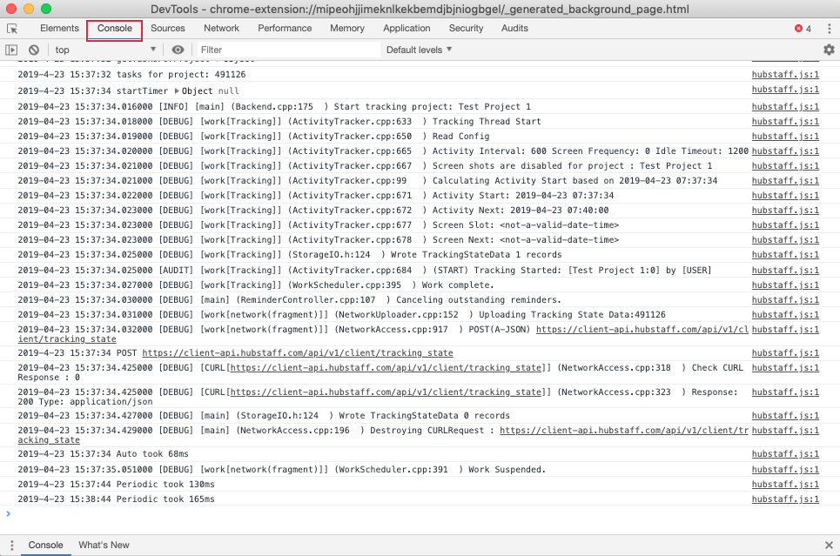Click the red error count indicator showing 4

click(803, 29)
